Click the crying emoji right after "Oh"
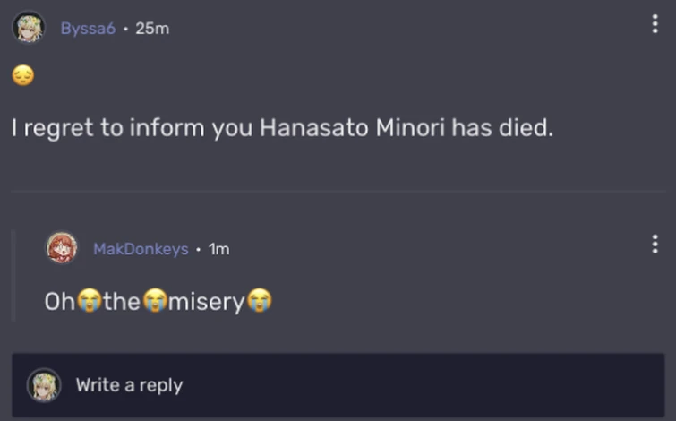676x421 pixels. tap(88, 302)
